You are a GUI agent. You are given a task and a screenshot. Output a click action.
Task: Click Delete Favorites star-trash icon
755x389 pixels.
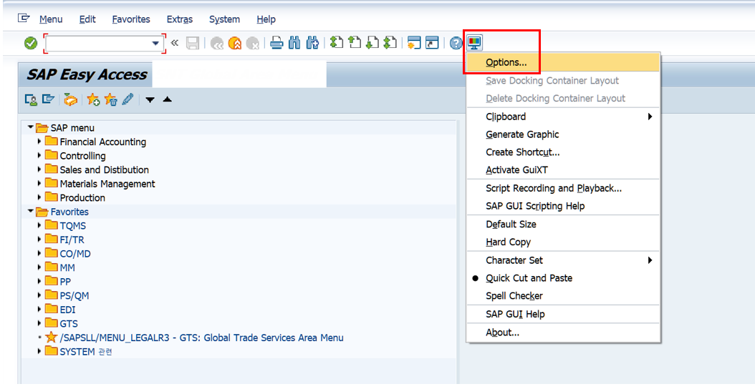coord(111,99)
